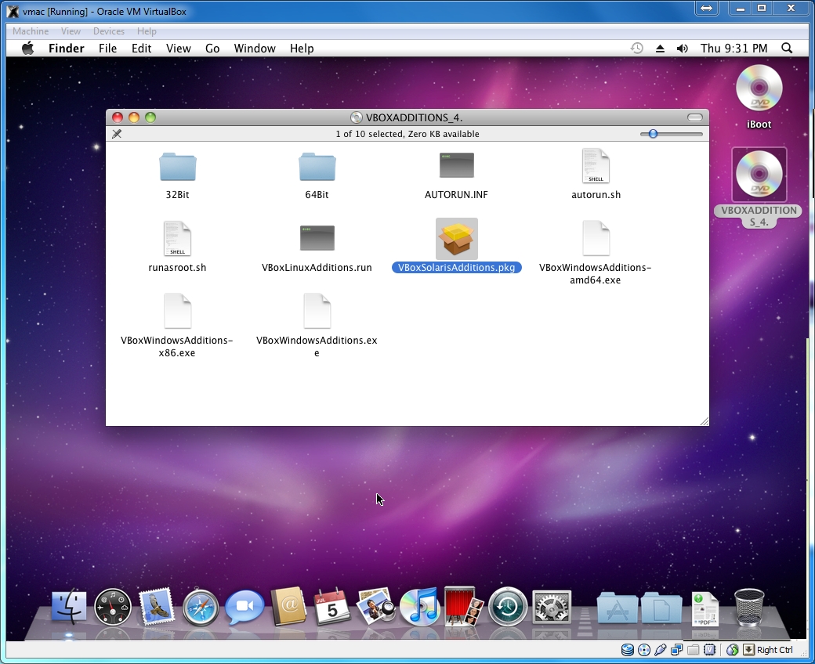Image resolution: width=815 pixels, height=664 pixels.
Task: Click the VirtualBox hard disk activity indicator
Action: [628, 649]
